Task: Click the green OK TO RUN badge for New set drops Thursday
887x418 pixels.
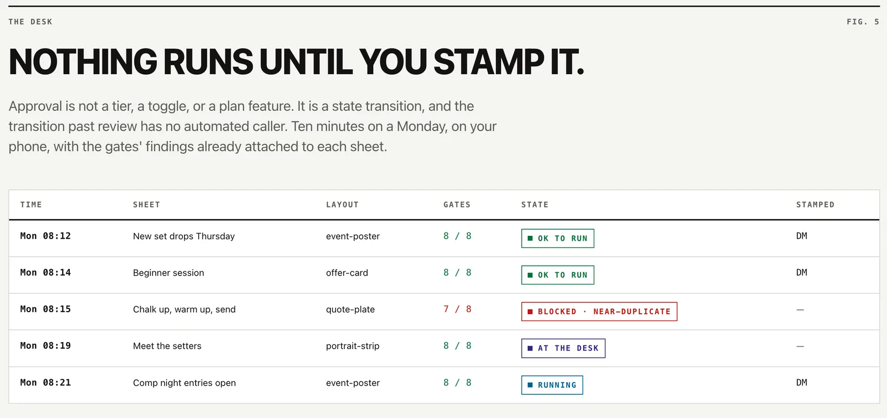Action: tap(557, 239)
